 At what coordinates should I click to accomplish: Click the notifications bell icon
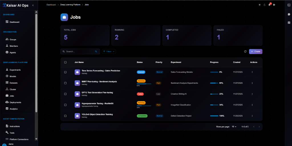[269, 5]
